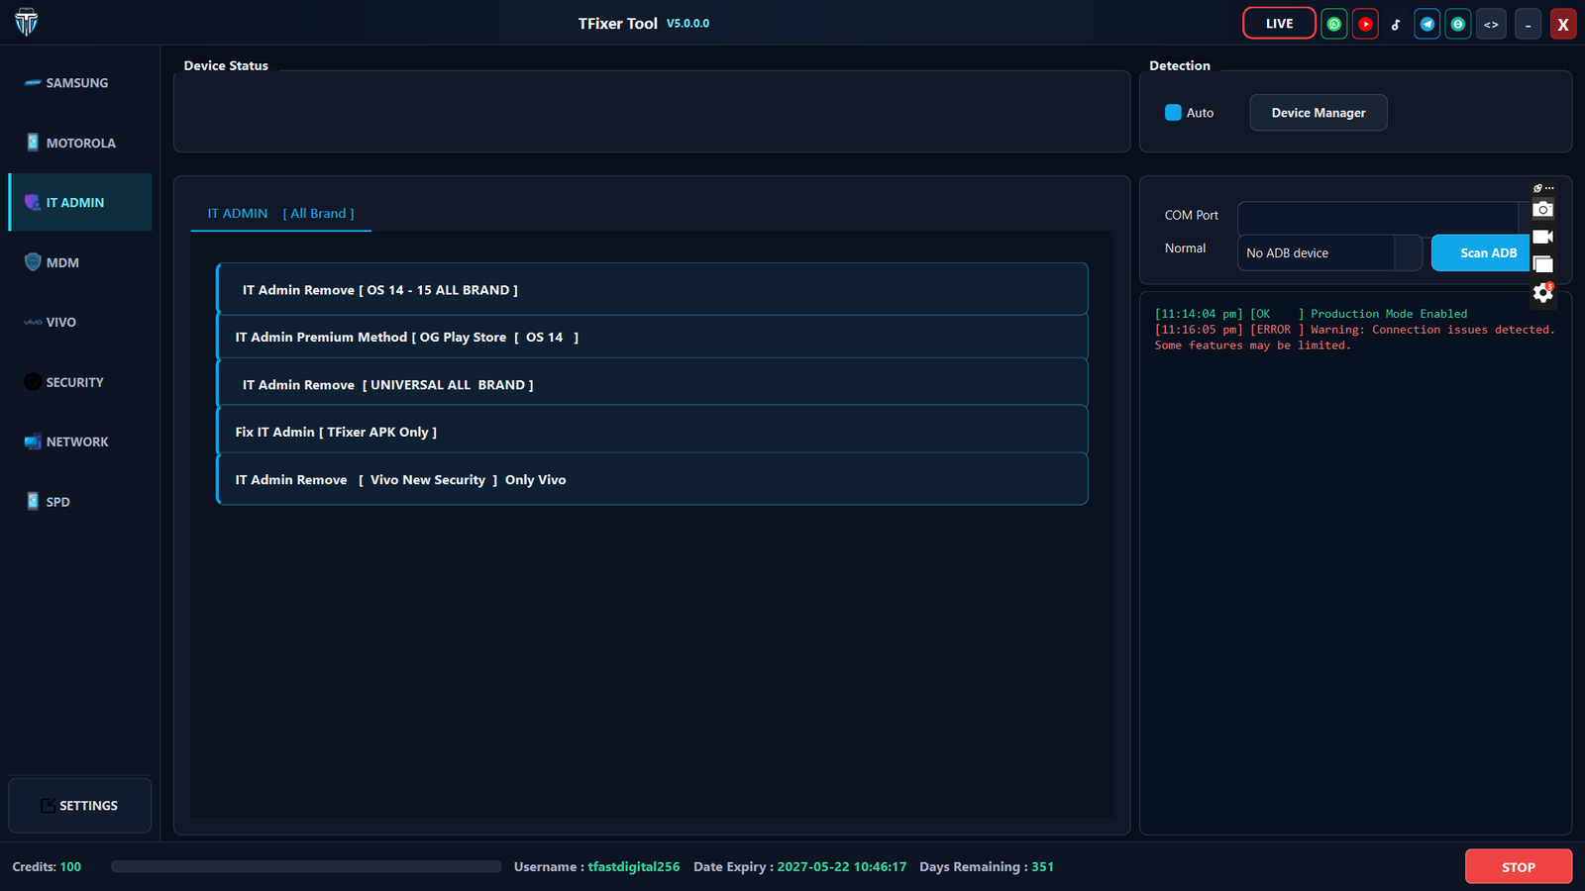Take a screenshot with the camera icon

point(1543,209)
